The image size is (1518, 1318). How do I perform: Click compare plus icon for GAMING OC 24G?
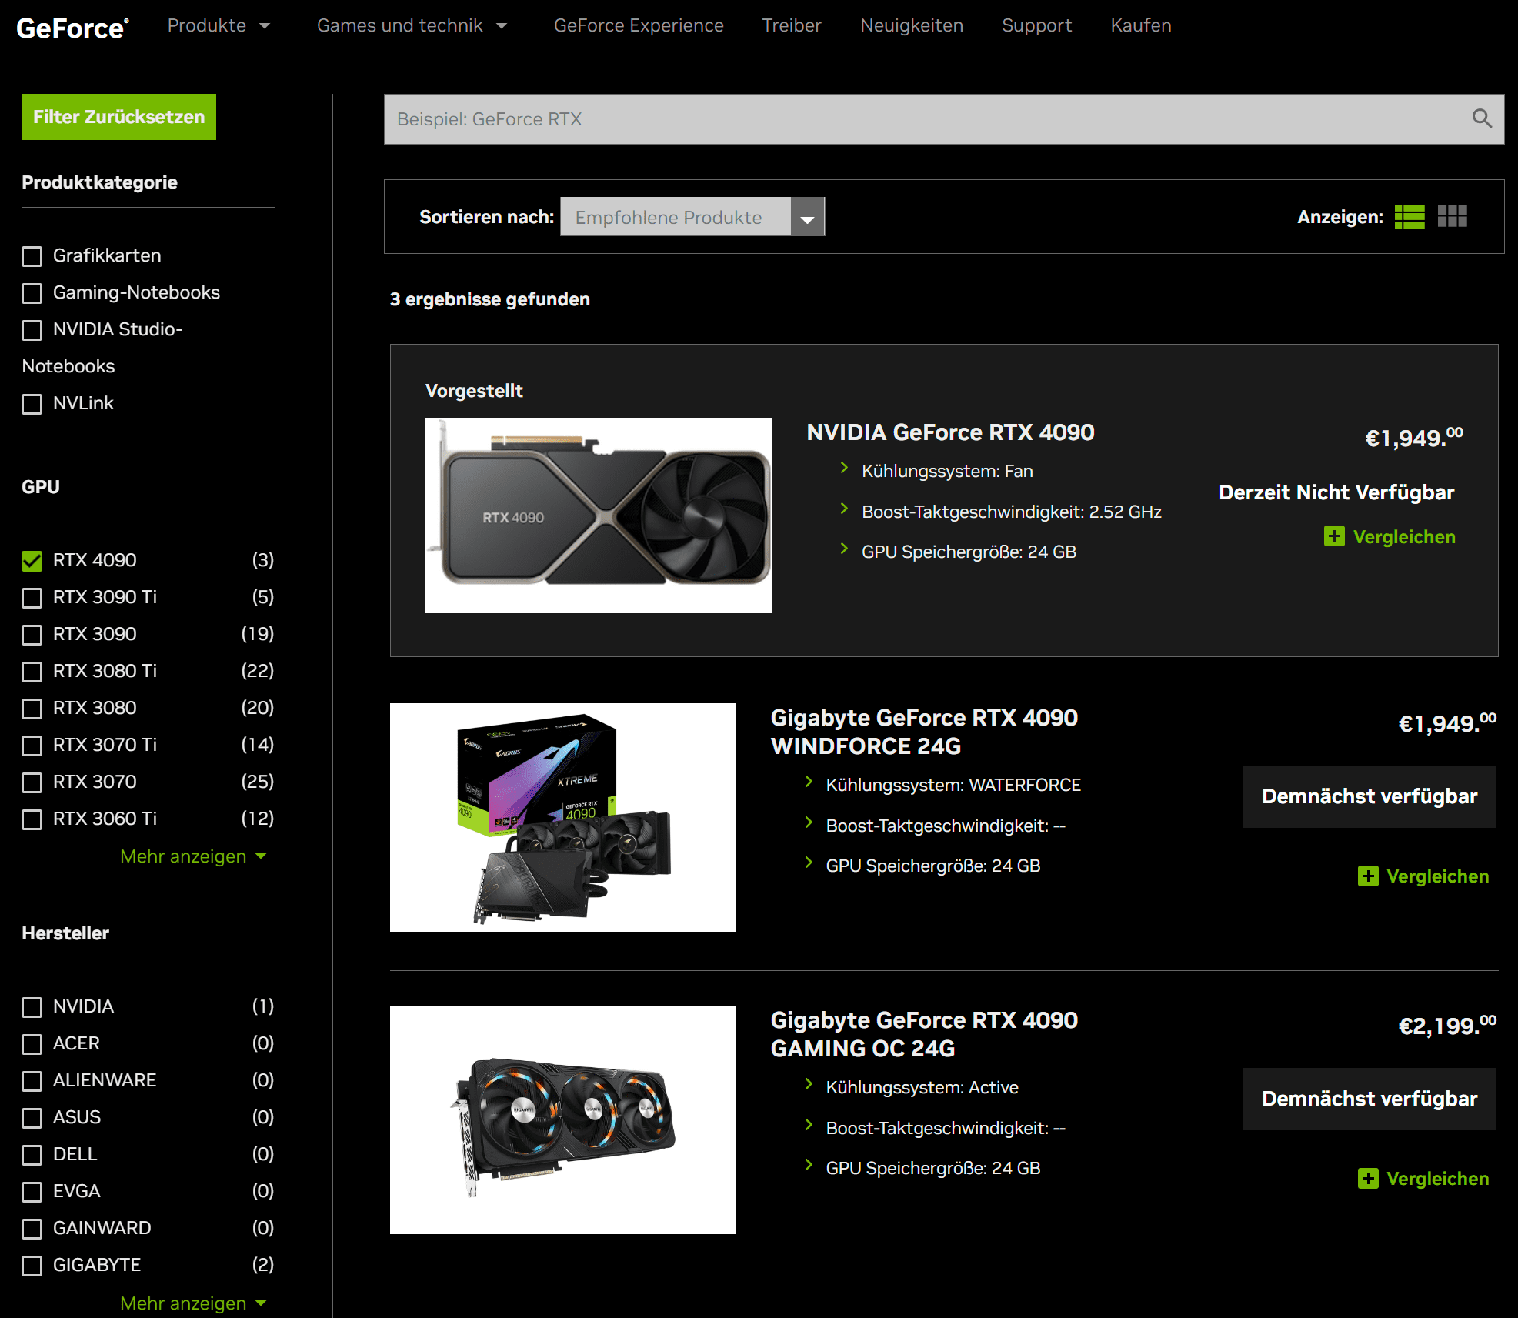coord(1368,1178)
